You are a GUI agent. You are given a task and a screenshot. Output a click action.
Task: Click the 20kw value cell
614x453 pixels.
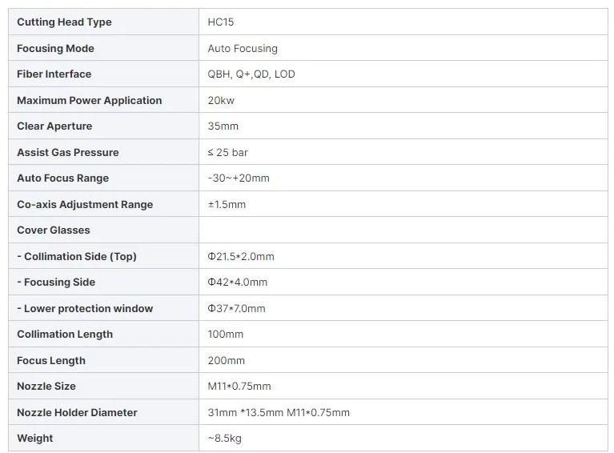coord(403,100)
